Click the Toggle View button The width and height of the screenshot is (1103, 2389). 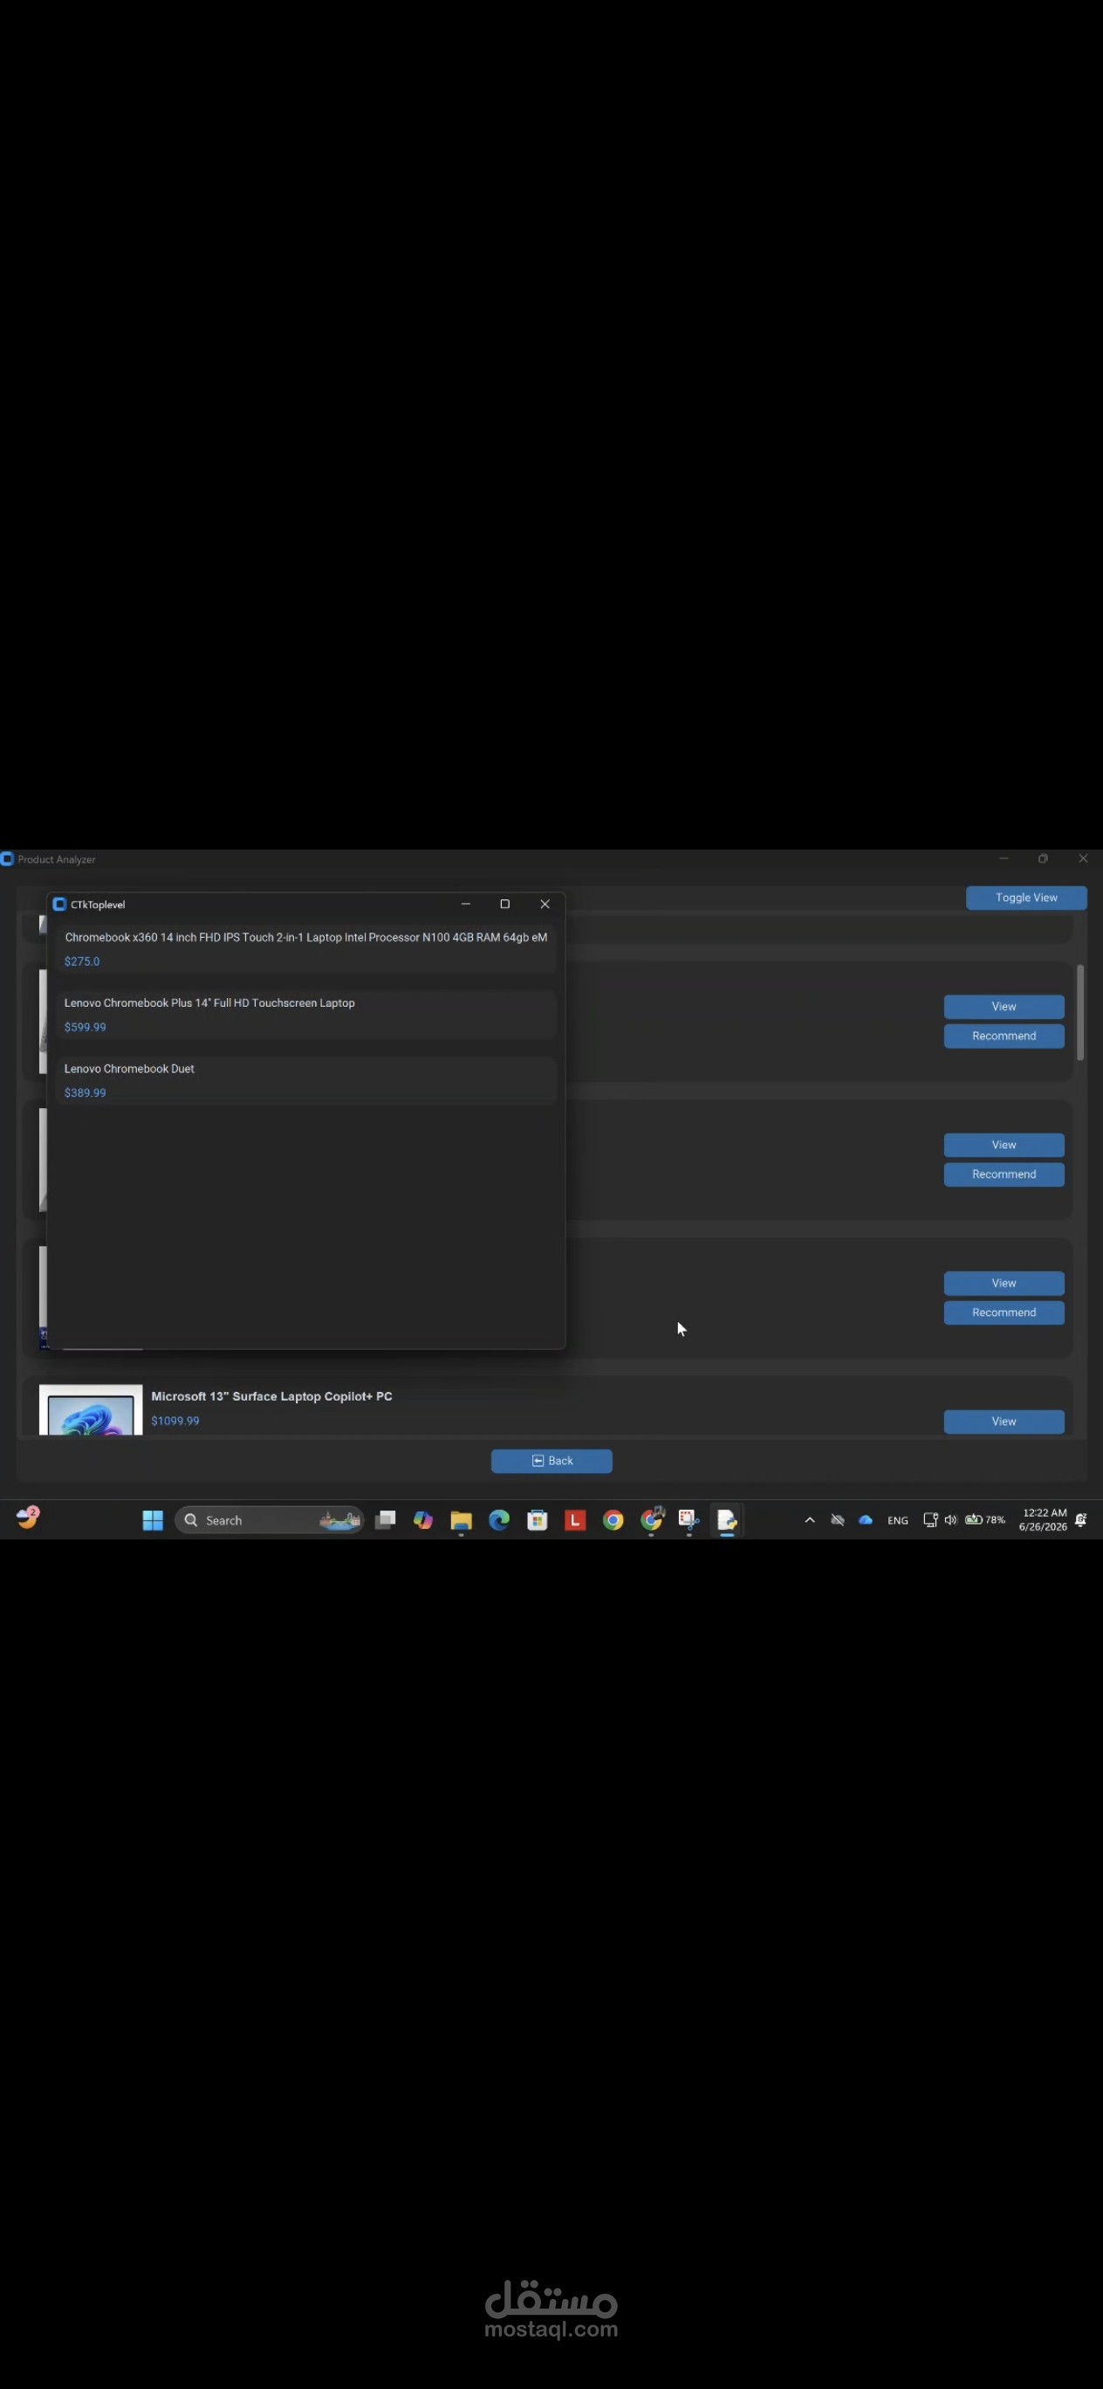pos(1026,898)
